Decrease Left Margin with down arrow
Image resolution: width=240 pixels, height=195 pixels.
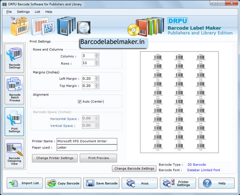point(97,80)
